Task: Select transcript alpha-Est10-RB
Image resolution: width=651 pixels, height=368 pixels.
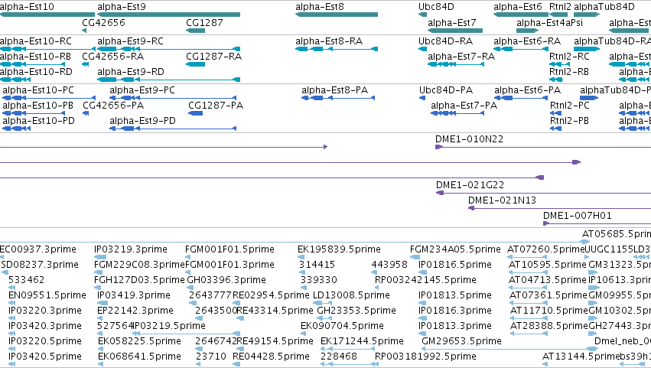Action: [35, 57]
